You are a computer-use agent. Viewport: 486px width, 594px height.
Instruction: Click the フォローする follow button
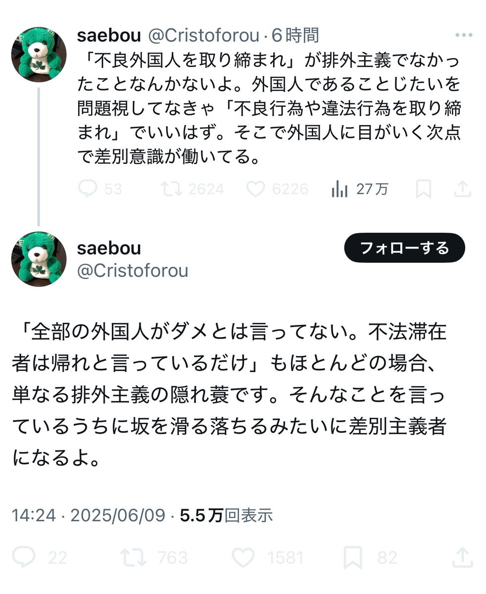(x=404, y=247)
